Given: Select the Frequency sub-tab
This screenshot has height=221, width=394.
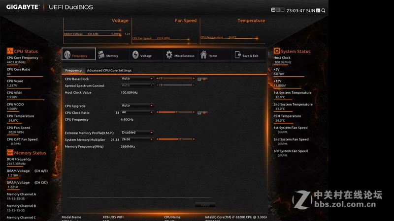Looking at the screenshot, I should 73,70.
